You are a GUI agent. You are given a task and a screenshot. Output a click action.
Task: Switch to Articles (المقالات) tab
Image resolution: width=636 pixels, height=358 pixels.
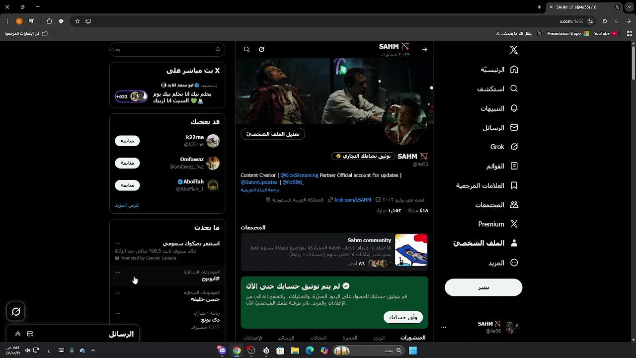pyautogui.click(x=318, y=338)
